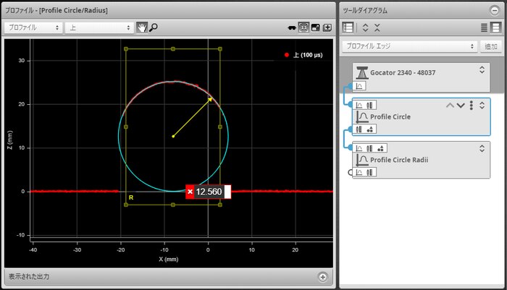Screen dimensions: 507x290
Task: Click the 追加 button
Action: pyautogui.click(x=490, y=46)
